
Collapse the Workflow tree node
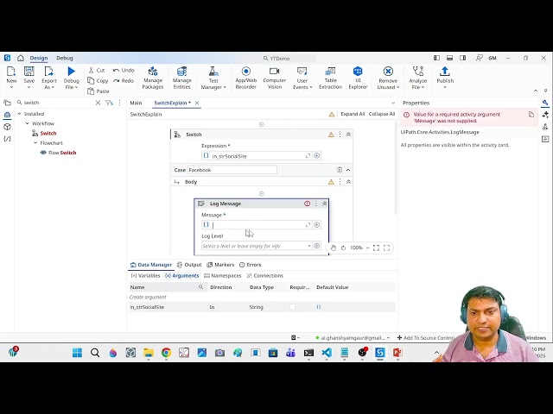point(28,123)
